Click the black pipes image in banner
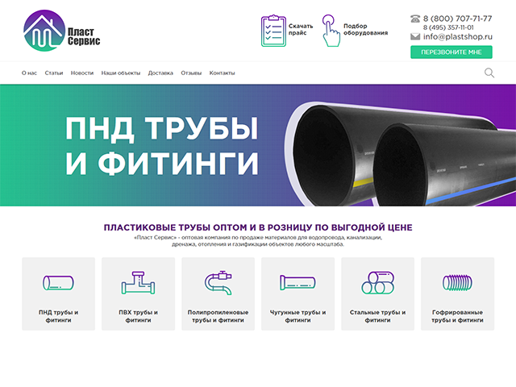This screenshot has width=516, height=387. tap(400, 153)
